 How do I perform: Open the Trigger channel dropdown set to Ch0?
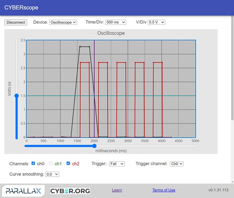pos(177,164)
